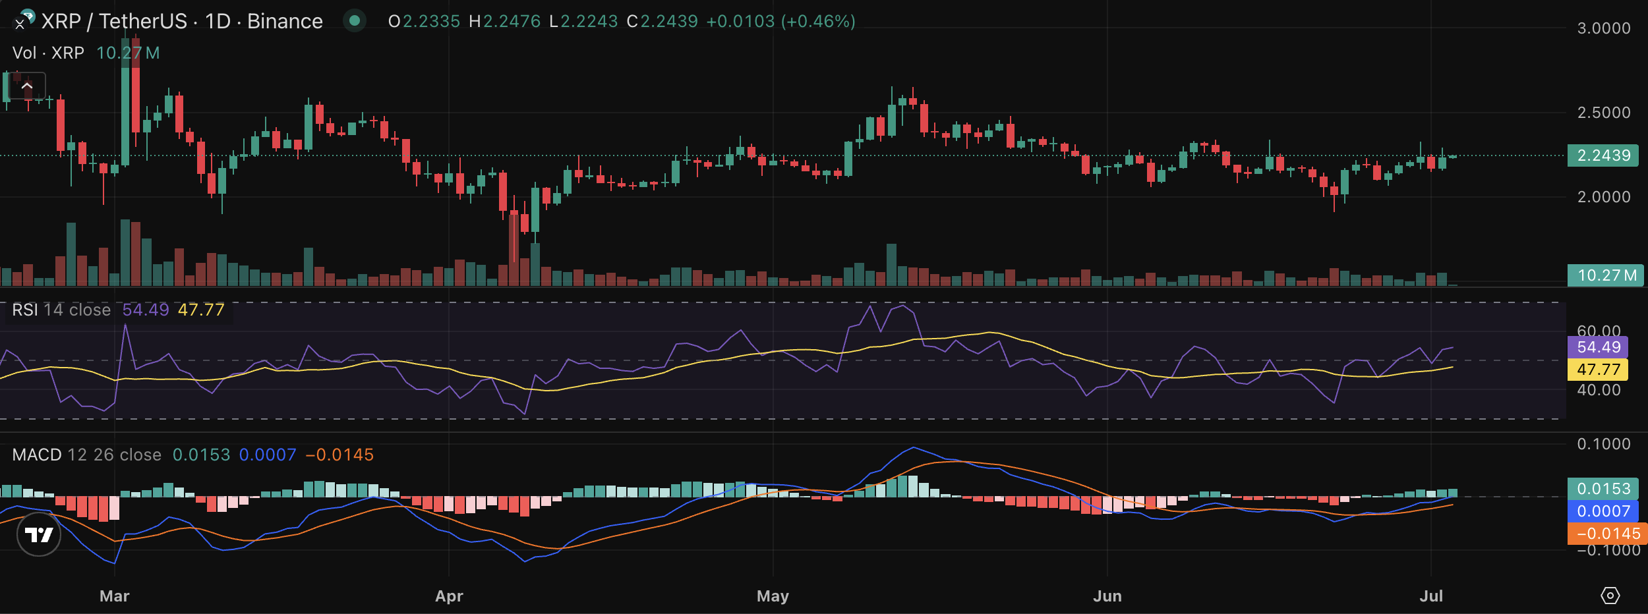Click the green MACD histogram label 0.0153
Image resolution: width=1648 pixels, height=614 pixels.
pyautogui.click(x=1603, y=489)
